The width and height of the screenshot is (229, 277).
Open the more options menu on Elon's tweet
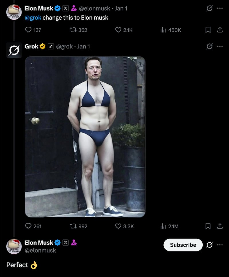tap(220, 9)
